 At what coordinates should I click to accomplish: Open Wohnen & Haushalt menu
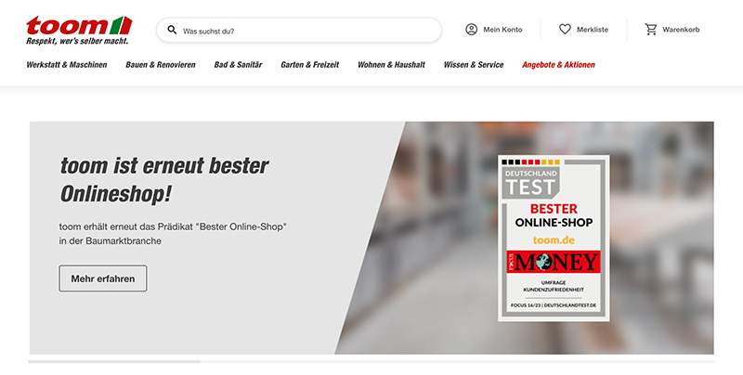(391, 65)
